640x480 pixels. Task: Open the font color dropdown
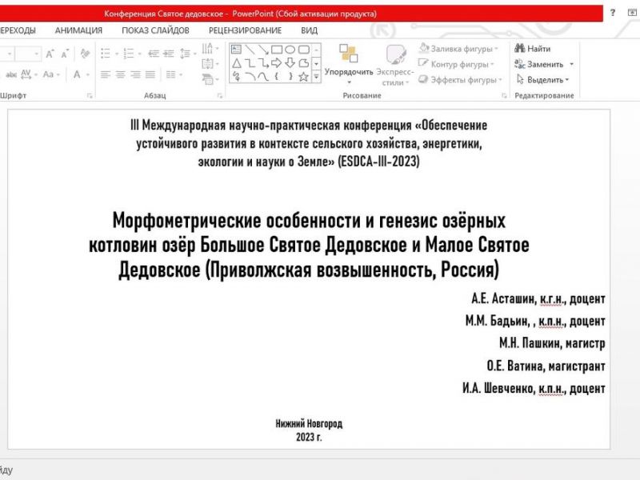[x=87, y=74]
